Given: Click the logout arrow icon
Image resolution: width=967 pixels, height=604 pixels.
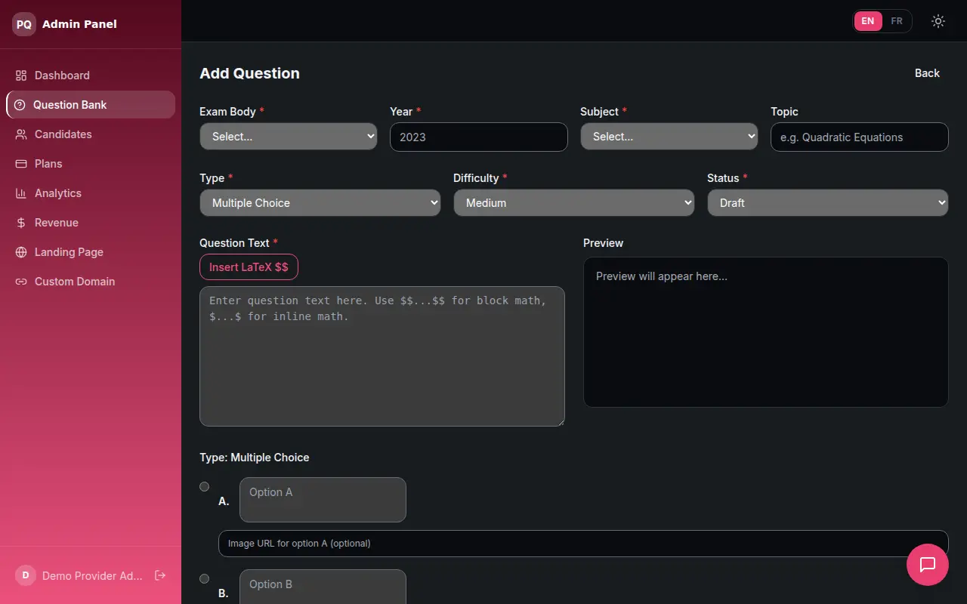Looking at the screenshot, I should 160,575.
